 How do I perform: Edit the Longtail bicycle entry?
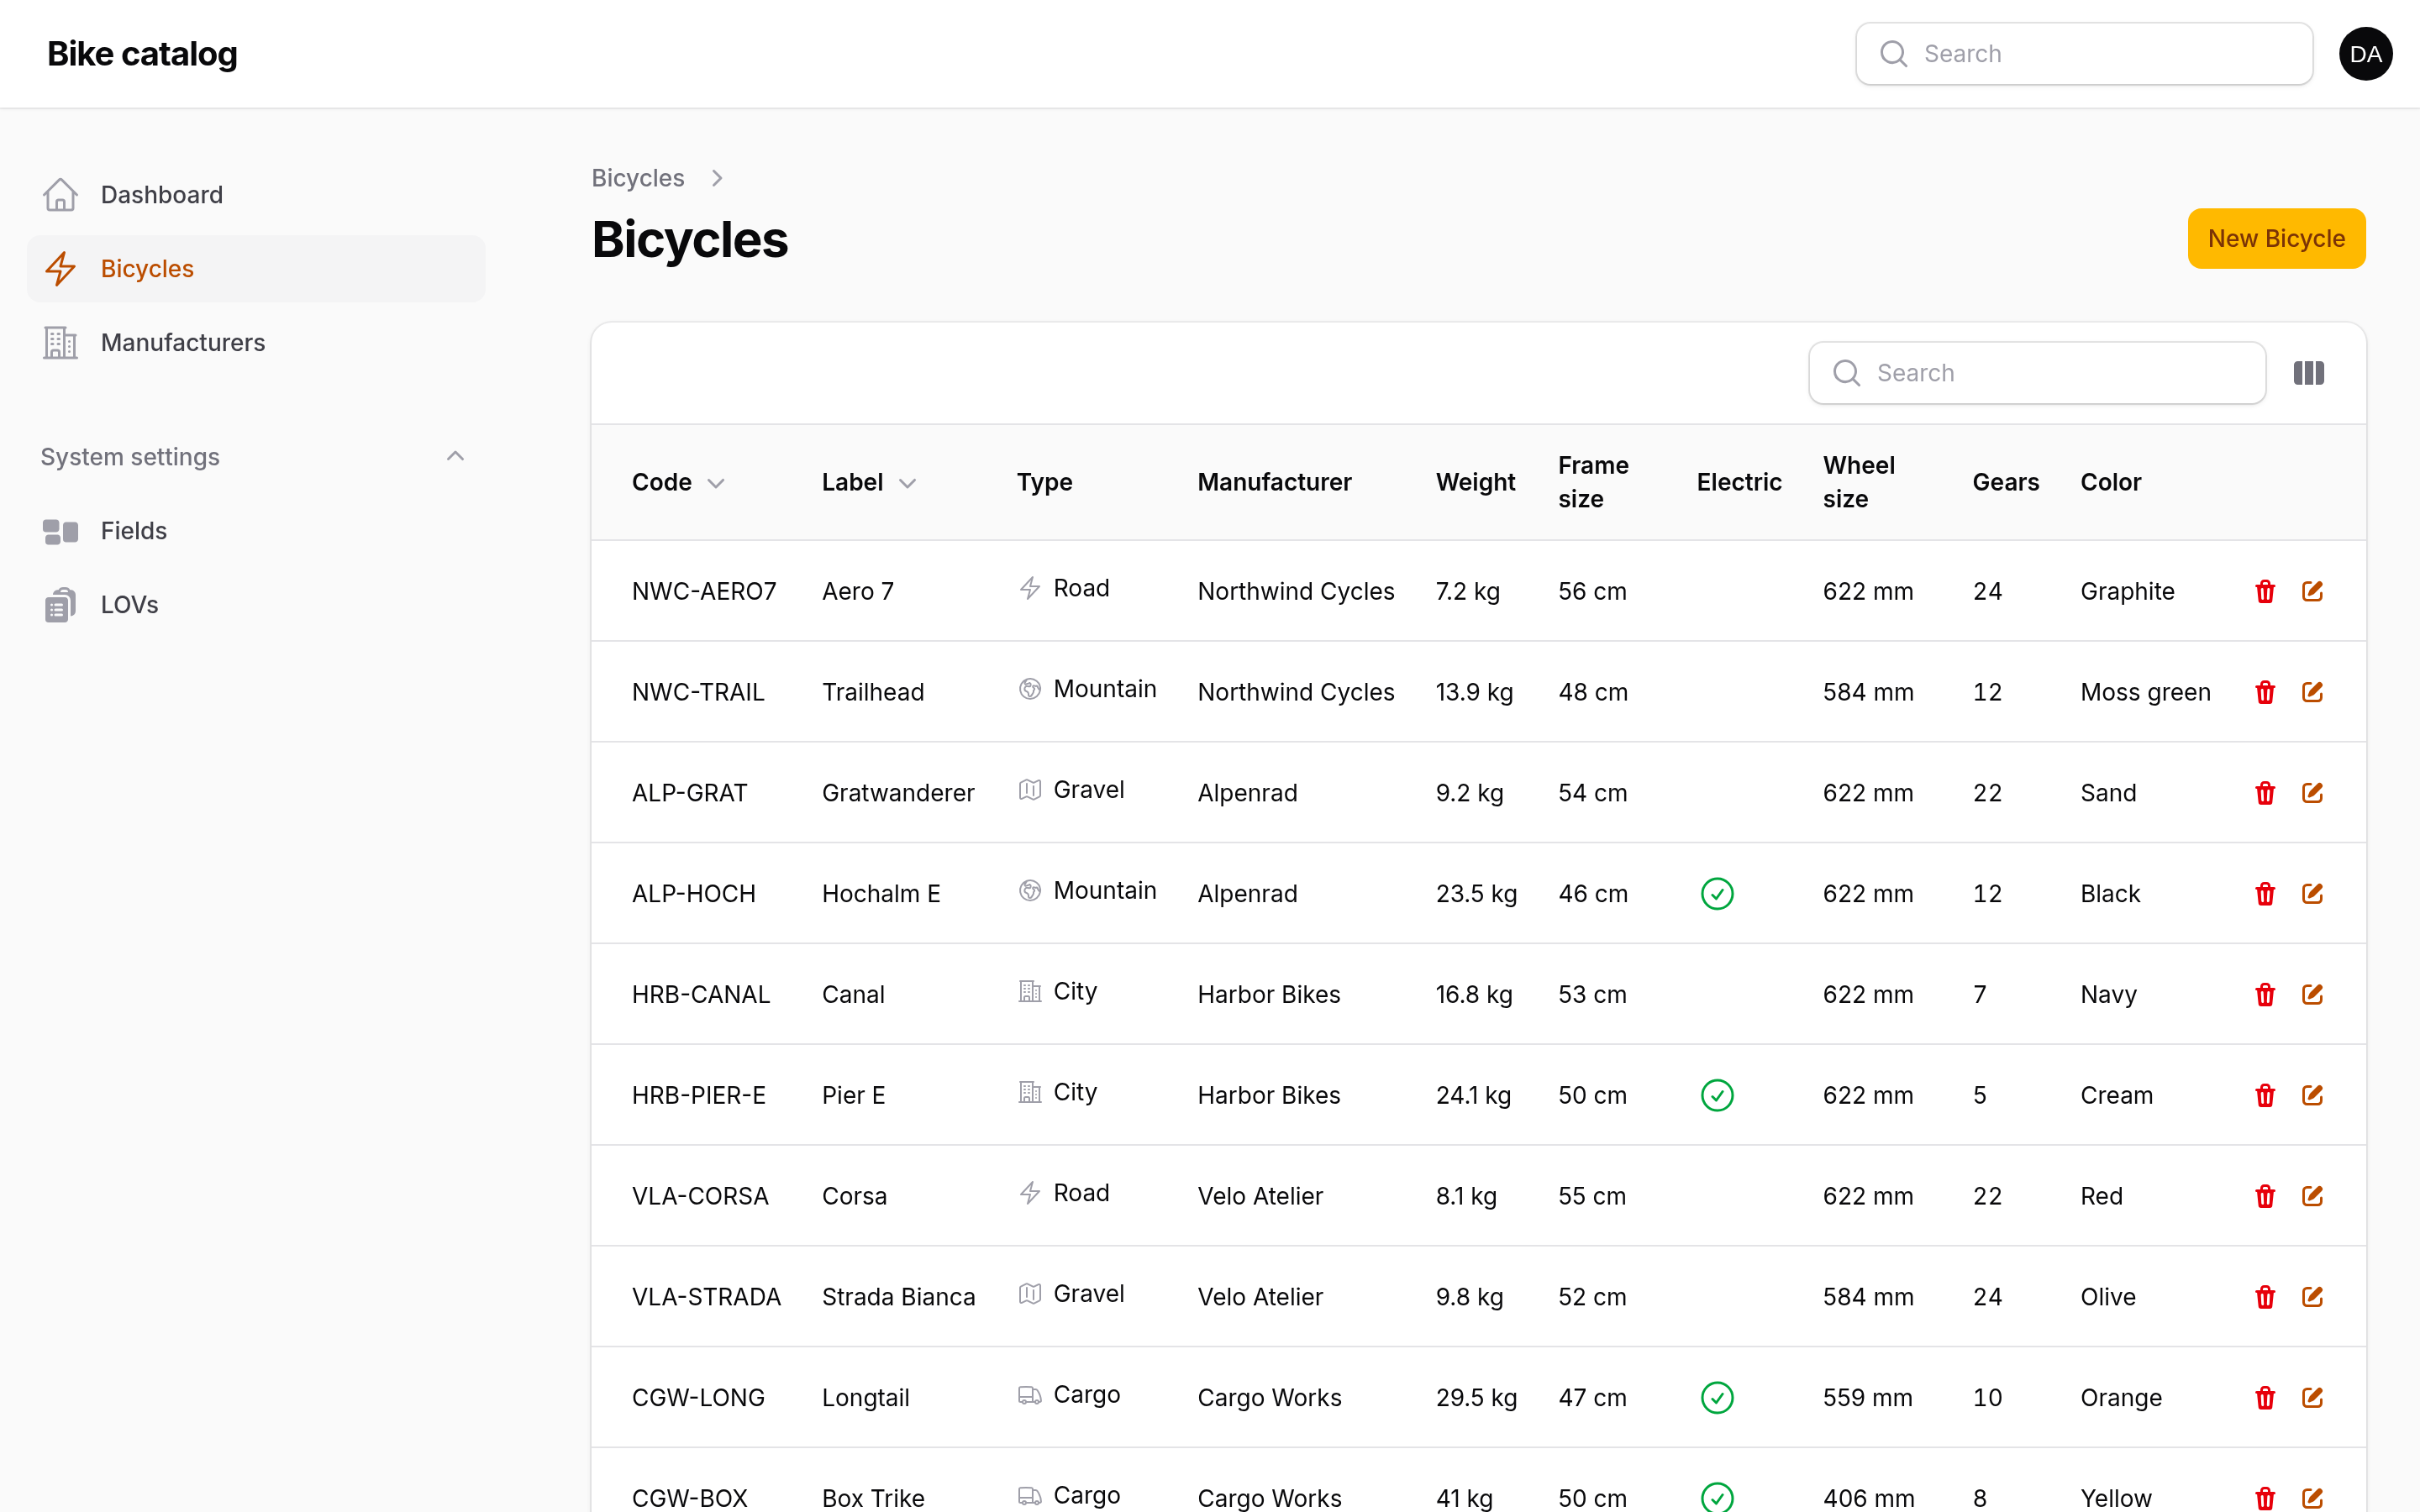tap(2312, 1398)
